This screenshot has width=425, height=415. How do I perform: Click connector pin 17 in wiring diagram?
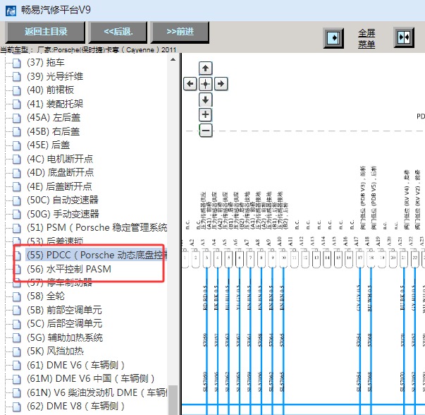[360, 258]
